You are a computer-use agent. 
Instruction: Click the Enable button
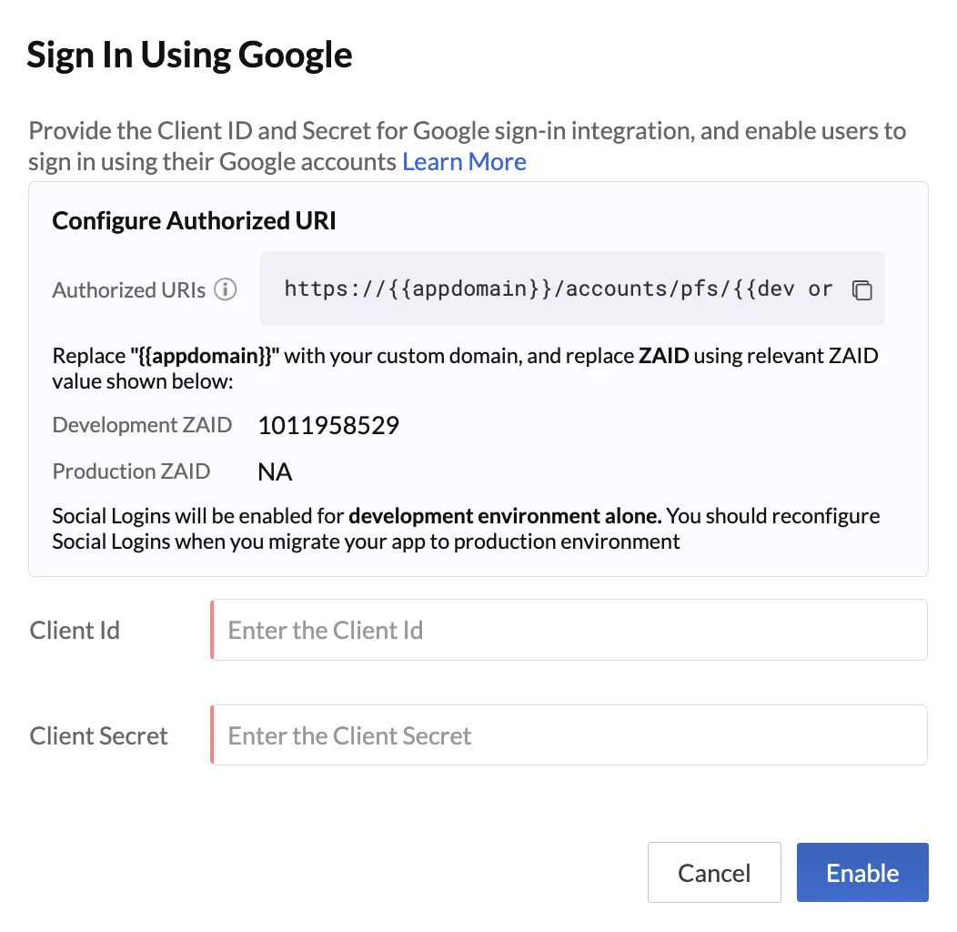(x=862, y=873)
